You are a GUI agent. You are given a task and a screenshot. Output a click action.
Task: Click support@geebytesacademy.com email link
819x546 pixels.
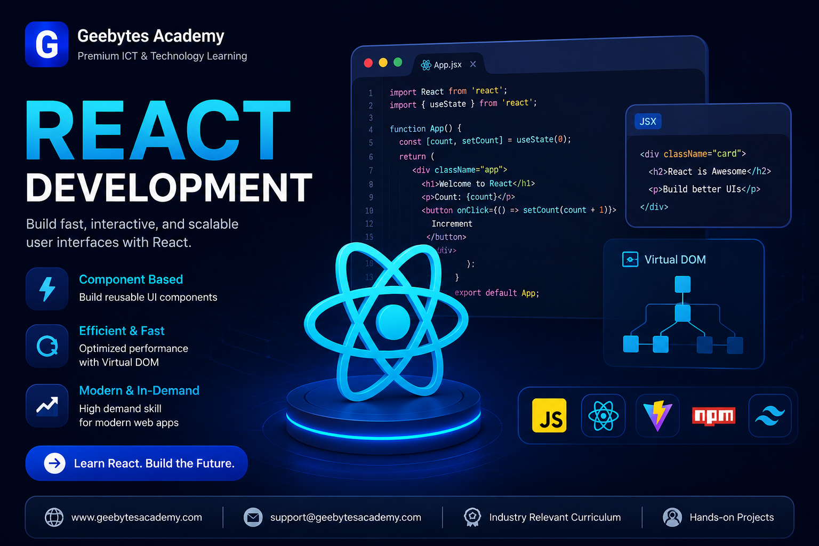coord(346,517)
